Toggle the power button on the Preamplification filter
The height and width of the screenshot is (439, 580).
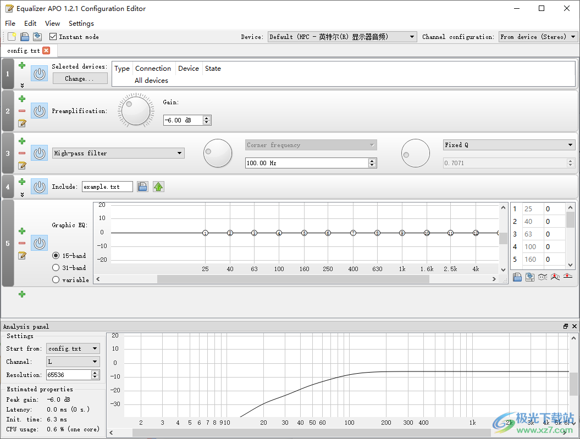click(x=39, y=111)
